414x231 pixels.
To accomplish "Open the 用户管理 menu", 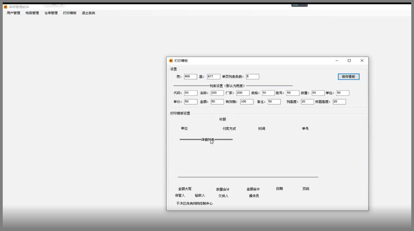I will click(13, 13).
